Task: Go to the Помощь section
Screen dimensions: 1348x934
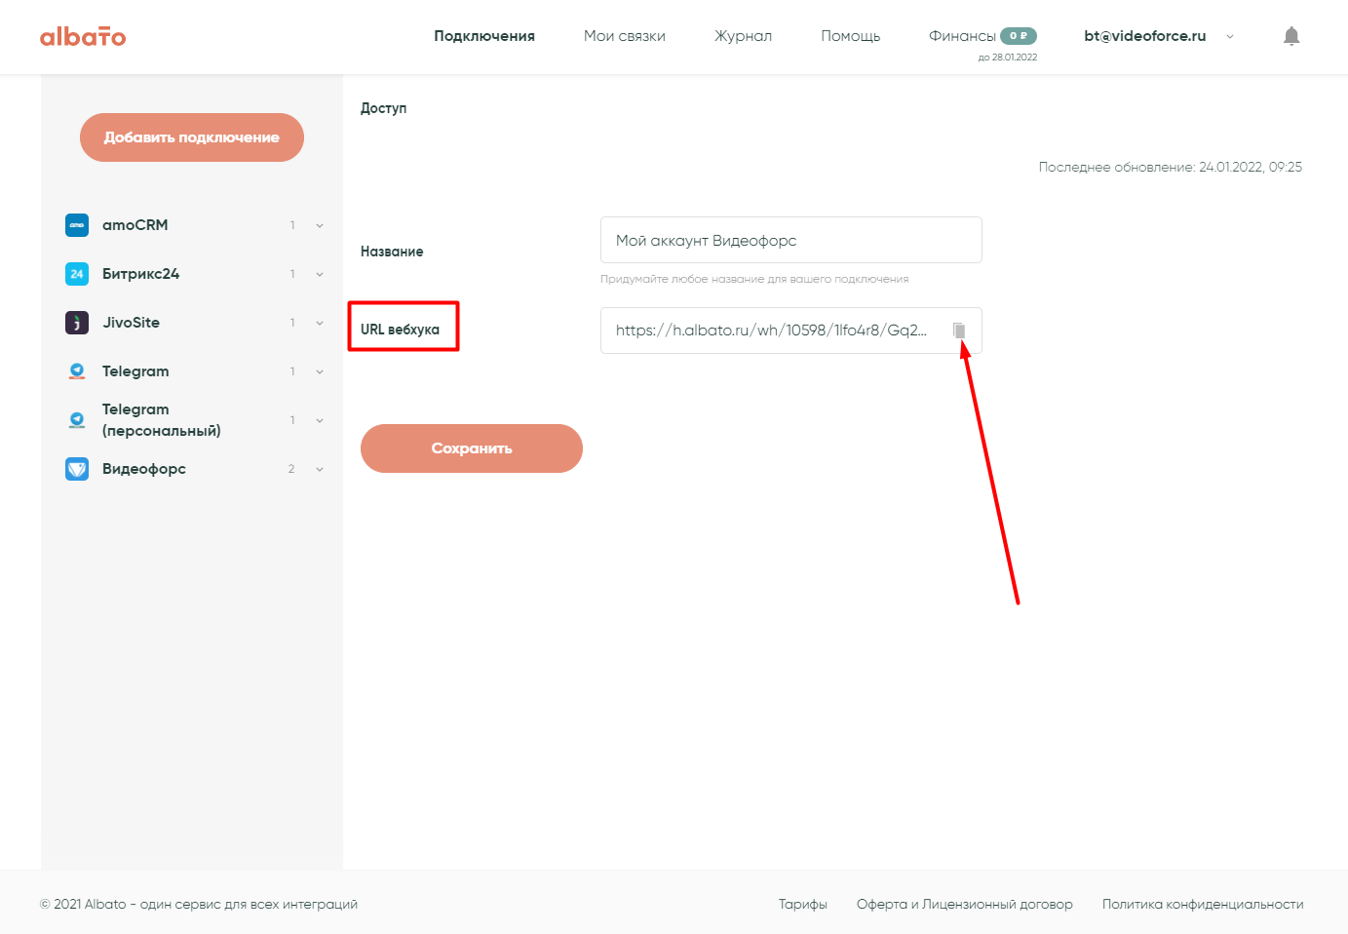Action: pyautogui.click(x=850, y=36)
